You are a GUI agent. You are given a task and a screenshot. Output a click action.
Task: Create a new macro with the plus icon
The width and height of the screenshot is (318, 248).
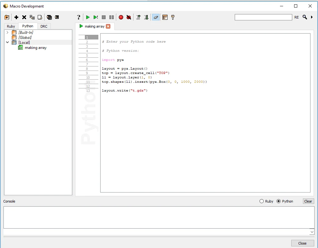click(x=16, y=17)
